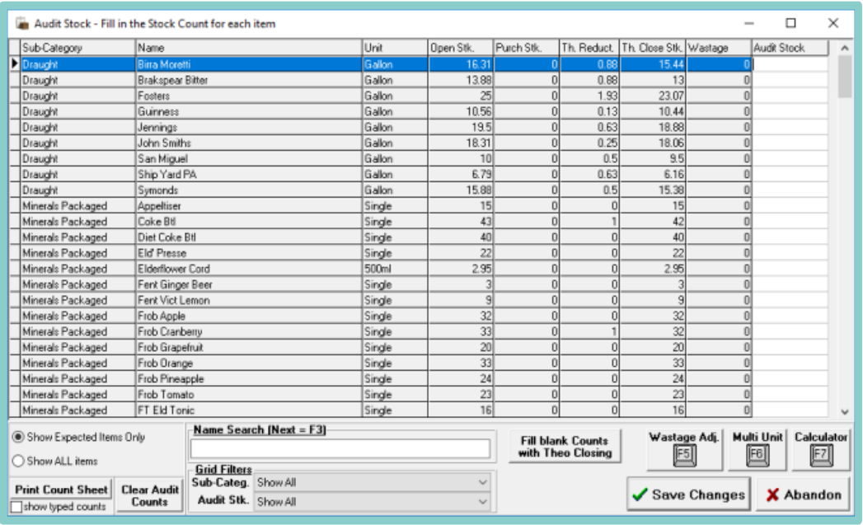Viewport: 863px width, 525px height.
Task: Open the Calculator F7 tool
Action: pos(820,448)
